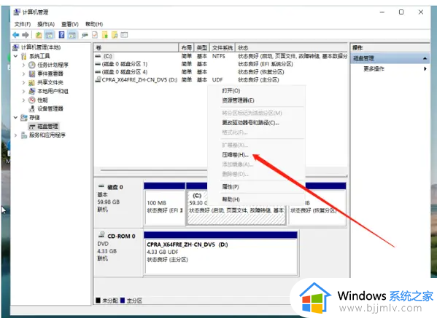
Task: Expand the 事件查看器 tree node
Action: coord(23,73)
